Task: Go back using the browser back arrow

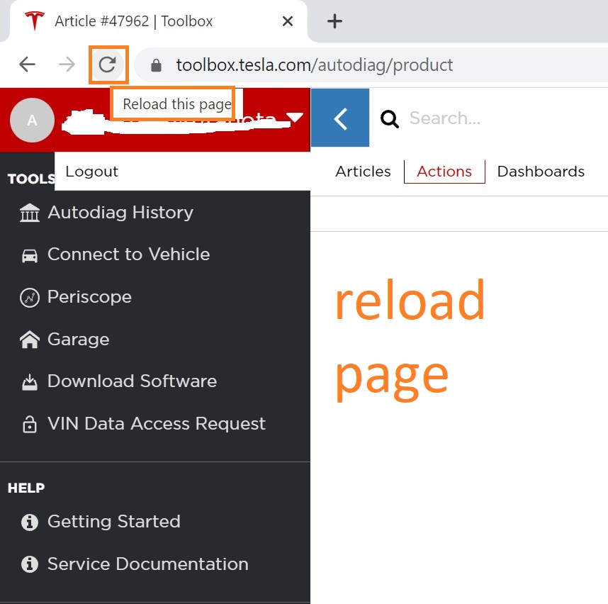Action: tap(27, 65)
